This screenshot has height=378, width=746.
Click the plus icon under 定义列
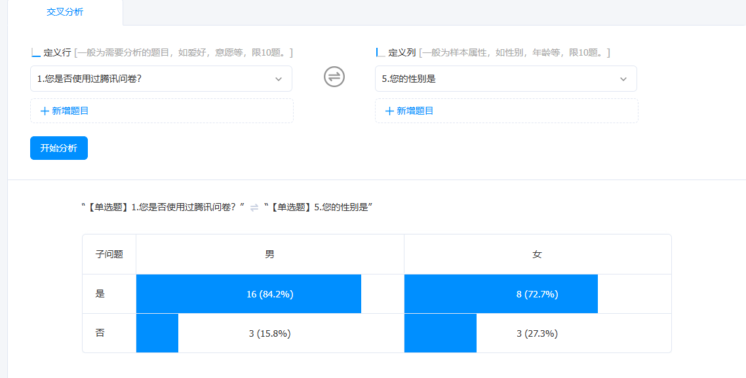coord(389,111)
